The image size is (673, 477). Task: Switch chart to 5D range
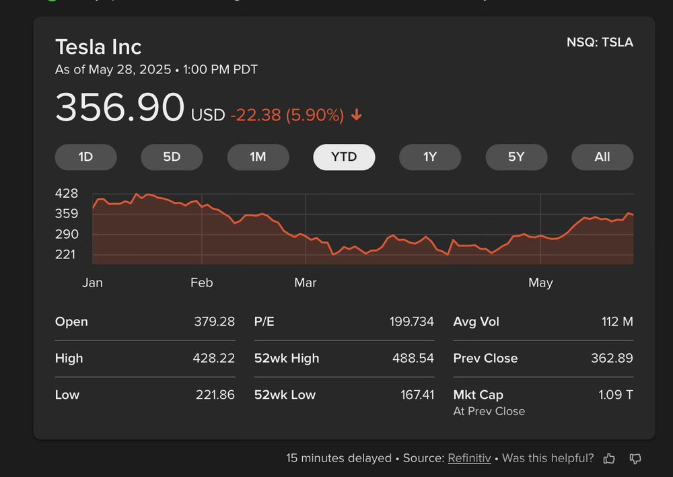172,157
